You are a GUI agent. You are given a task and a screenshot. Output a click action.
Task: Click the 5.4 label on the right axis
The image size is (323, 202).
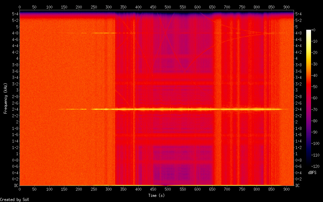[299, 14]
